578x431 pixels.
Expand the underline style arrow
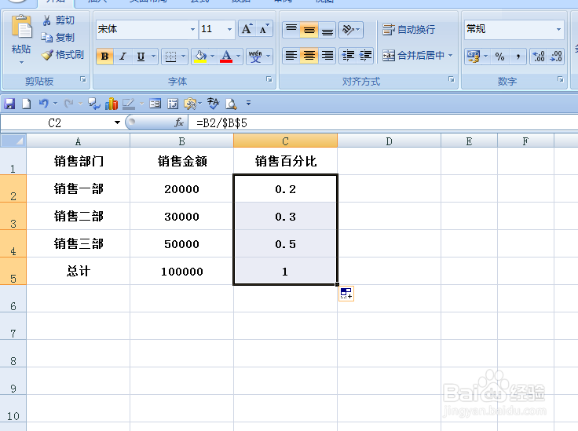pyautogui.click(x=153, y=57)
